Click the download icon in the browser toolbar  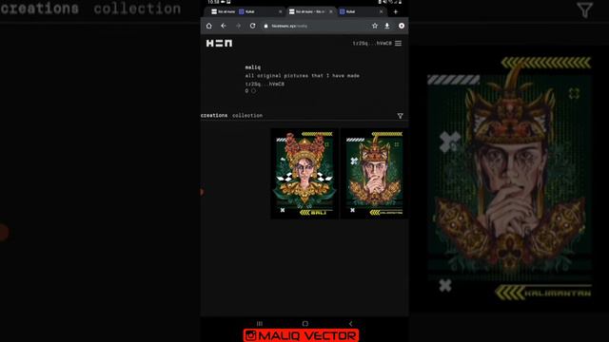point(387,26)
